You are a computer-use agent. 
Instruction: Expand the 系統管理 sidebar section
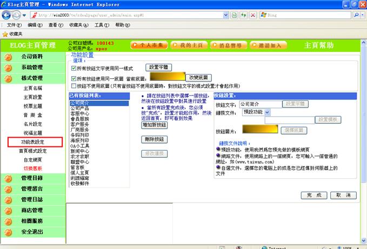tap(32, 68)
